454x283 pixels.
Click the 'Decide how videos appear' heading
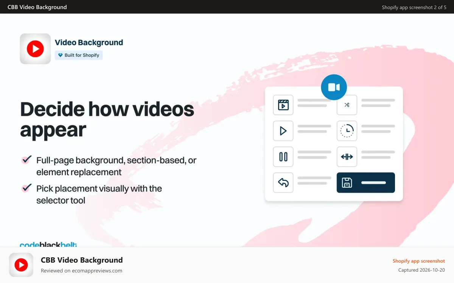pos(107,119)
